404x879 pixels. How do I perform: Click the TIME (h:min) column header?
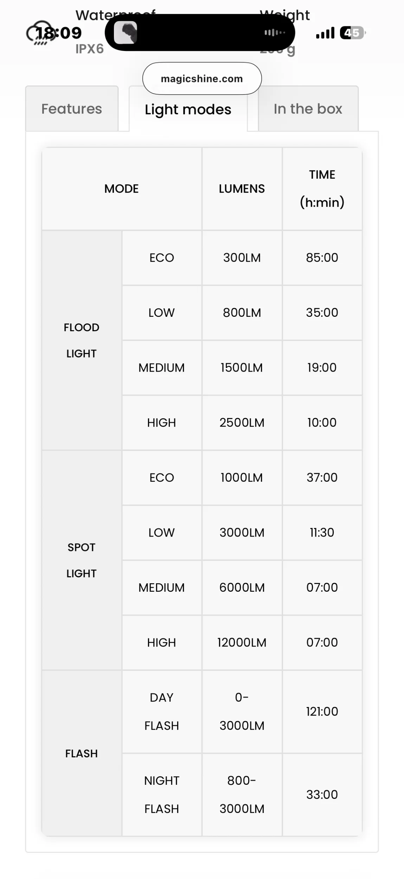coord(322,189)
